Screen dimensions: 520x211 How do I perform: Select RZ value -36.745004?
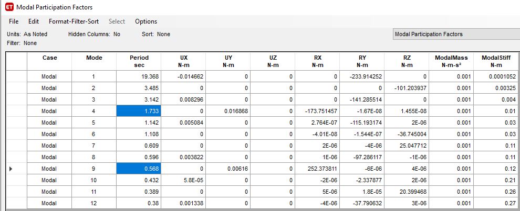click(407, 134)
